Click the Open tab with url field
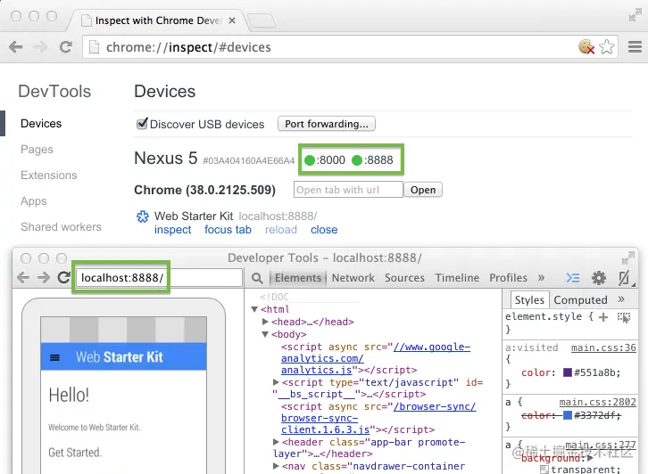 click(x=348, y=190)
